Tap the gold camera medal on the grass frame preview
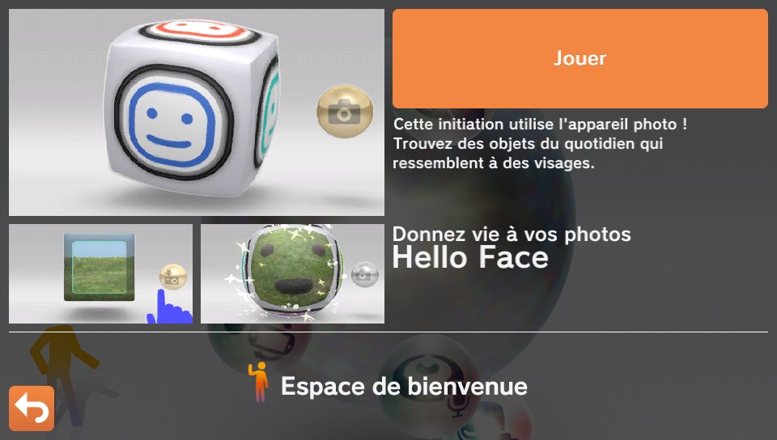This screenshot has height=440, width=777. click(173, 277)
